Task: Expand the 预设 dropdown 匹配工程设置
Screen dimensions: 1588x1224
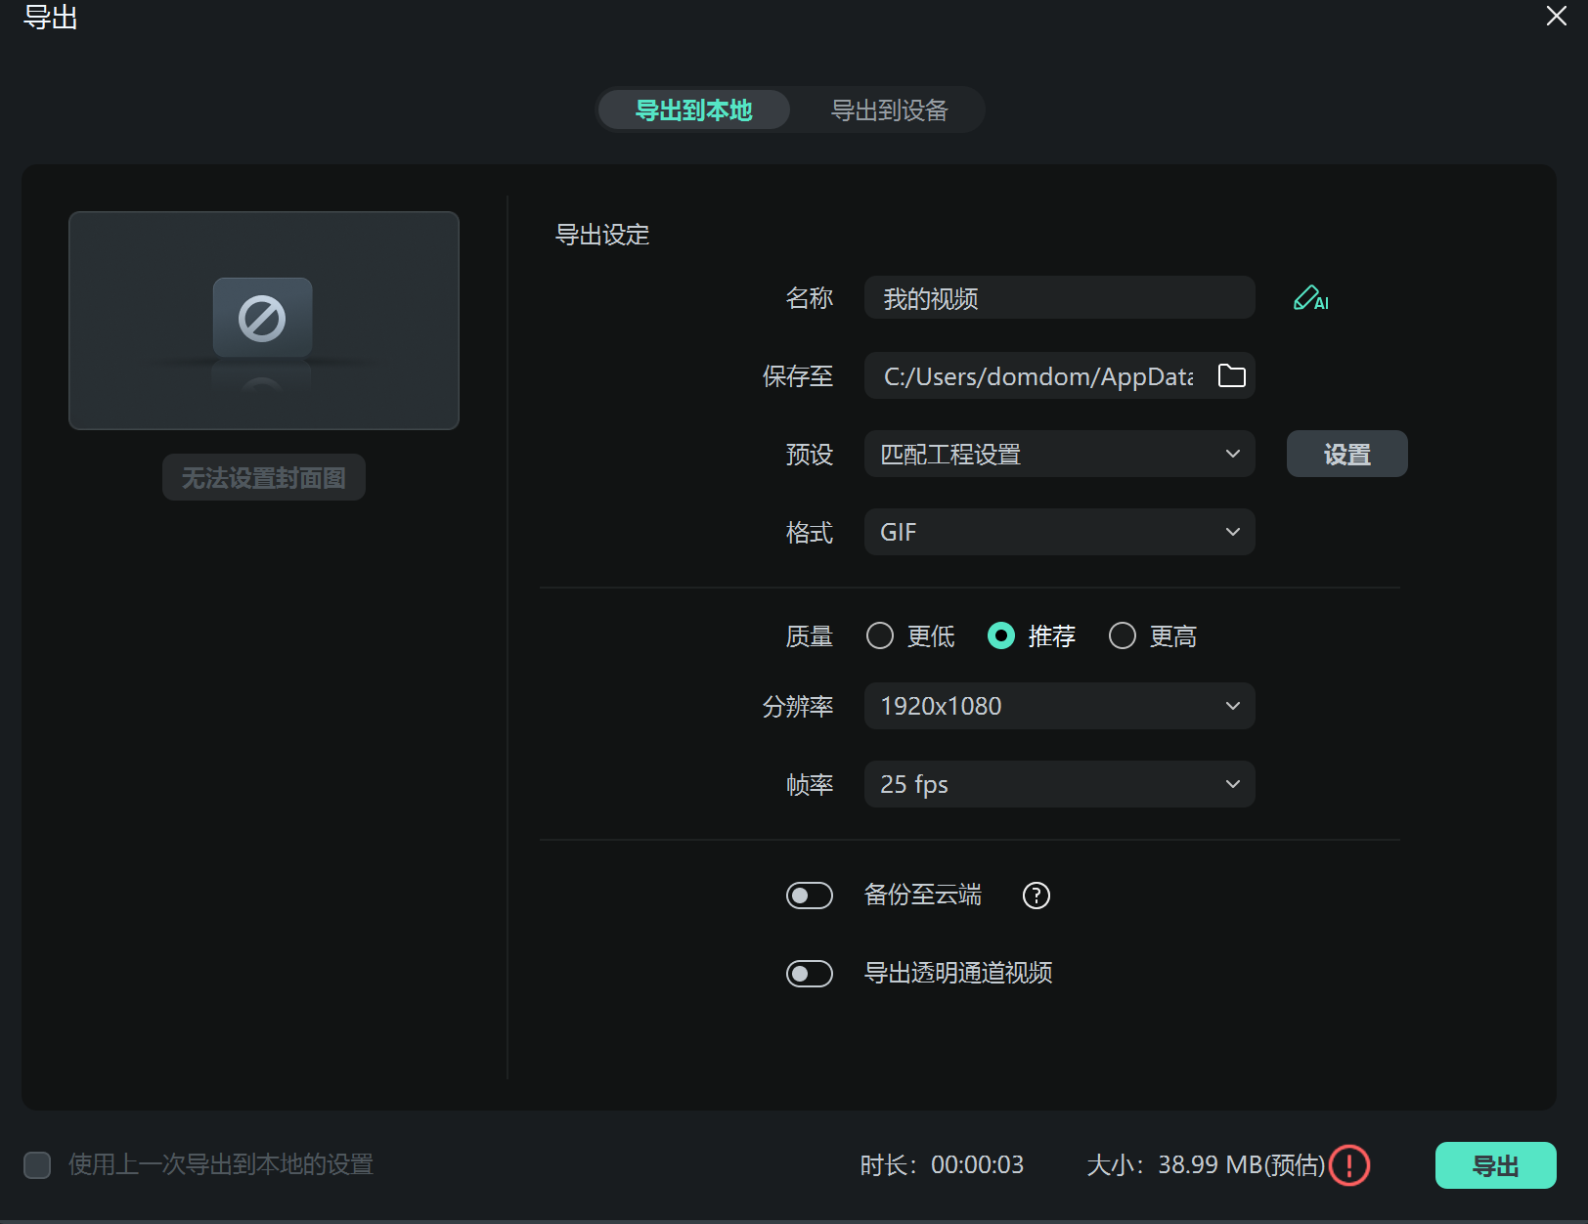Action: point(1059,454)
